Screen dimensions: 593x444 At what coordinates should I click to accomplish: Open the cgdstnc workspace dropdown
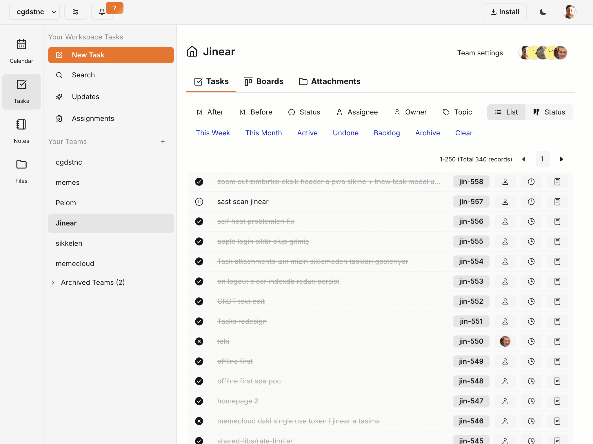(x=34, y=12)
